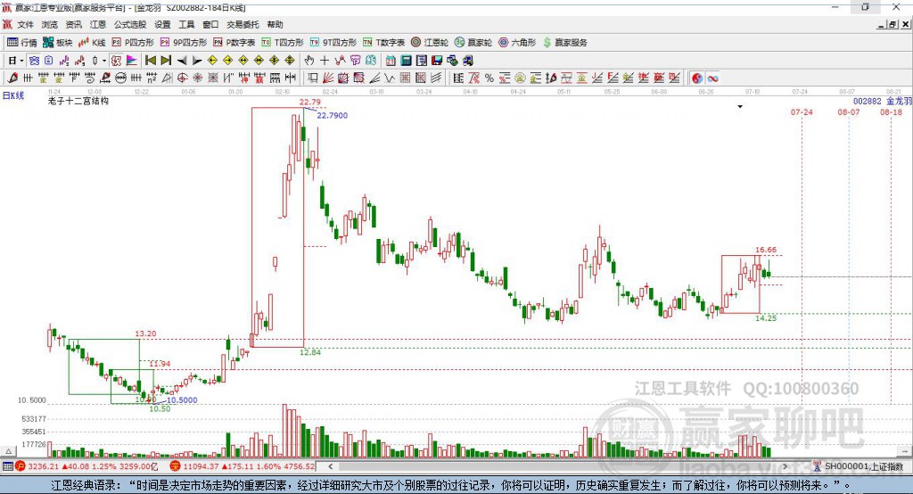This screenshot has width=913, height=494.
Task: Open the 9T四方形 tool
Action: pyautogui.click(x=333, y=43)
